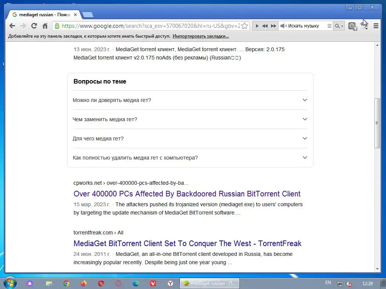Launch Firefox from taskbar
The image size is (386, 289).
pos(84,283)
